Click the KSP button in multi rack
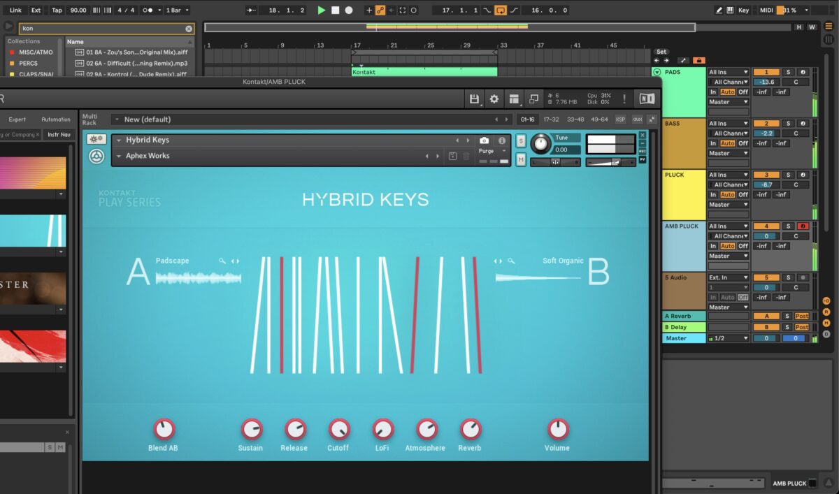Image resolution: width=839 pixels, height=494 pixels. [x=620, y=119]
